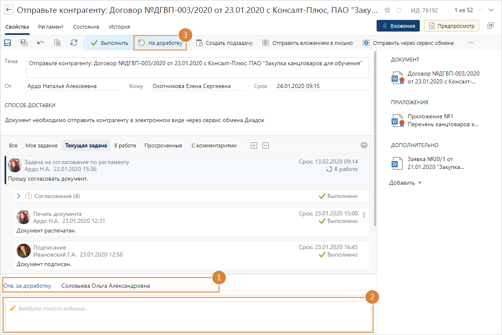
Task: Click the Save floppy disk icon
Action: (7, 43)
